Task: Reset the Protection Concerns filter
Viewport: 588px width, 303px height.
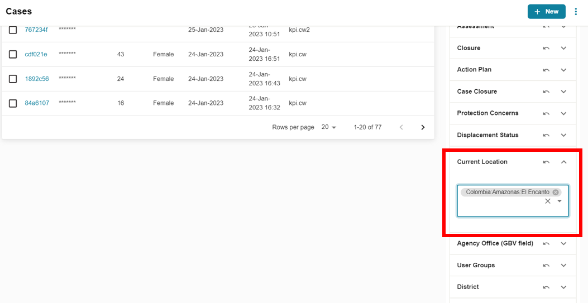Action: [x=546, y=113]
